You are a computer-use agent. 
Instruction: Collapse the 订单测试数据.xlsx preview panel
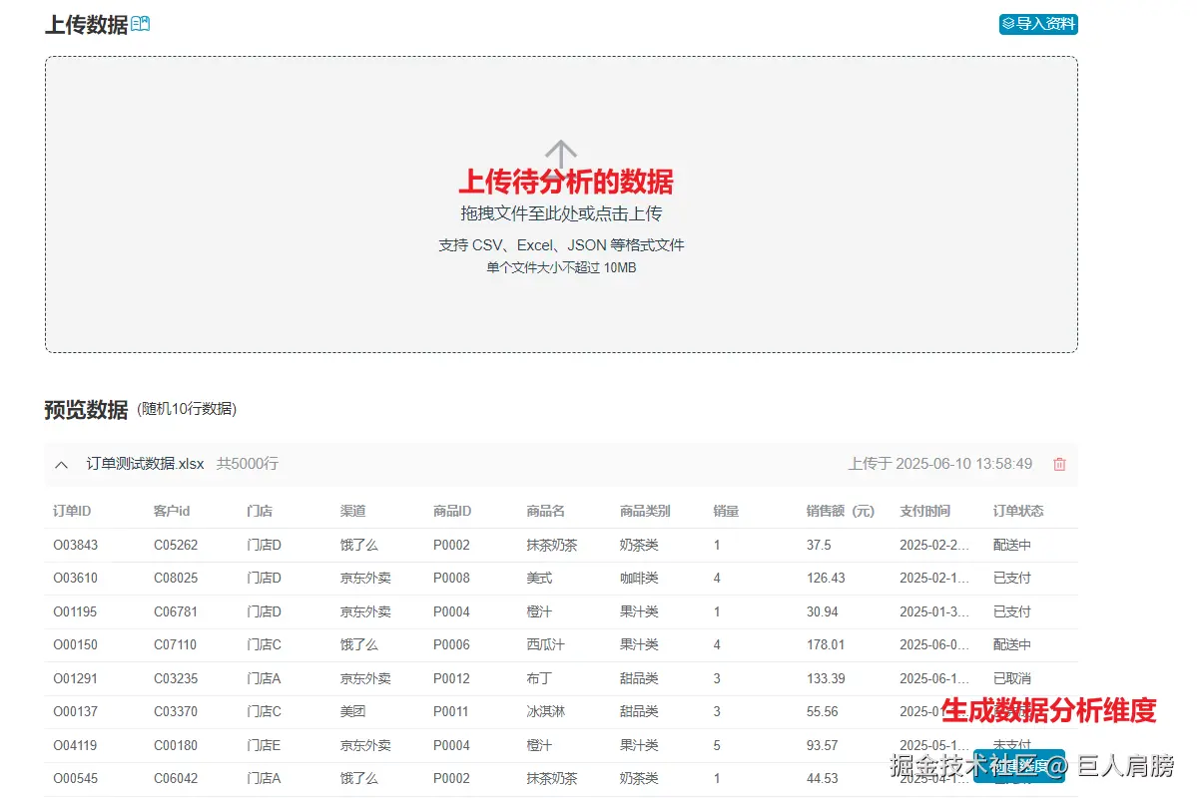[62, 464]
